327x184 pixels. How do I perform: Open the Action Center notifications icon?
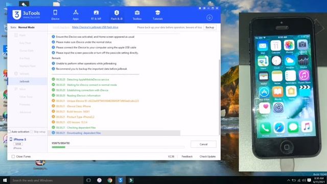pos(309,180)
